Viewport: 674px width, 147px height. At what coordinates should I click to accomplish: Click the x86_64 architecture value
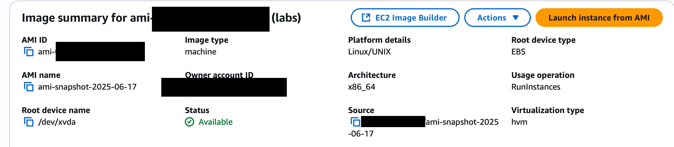361,87
